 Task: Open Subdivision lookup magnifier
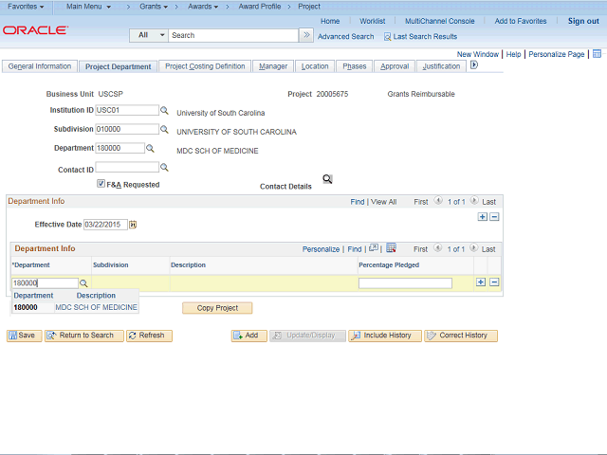(164, 129)
